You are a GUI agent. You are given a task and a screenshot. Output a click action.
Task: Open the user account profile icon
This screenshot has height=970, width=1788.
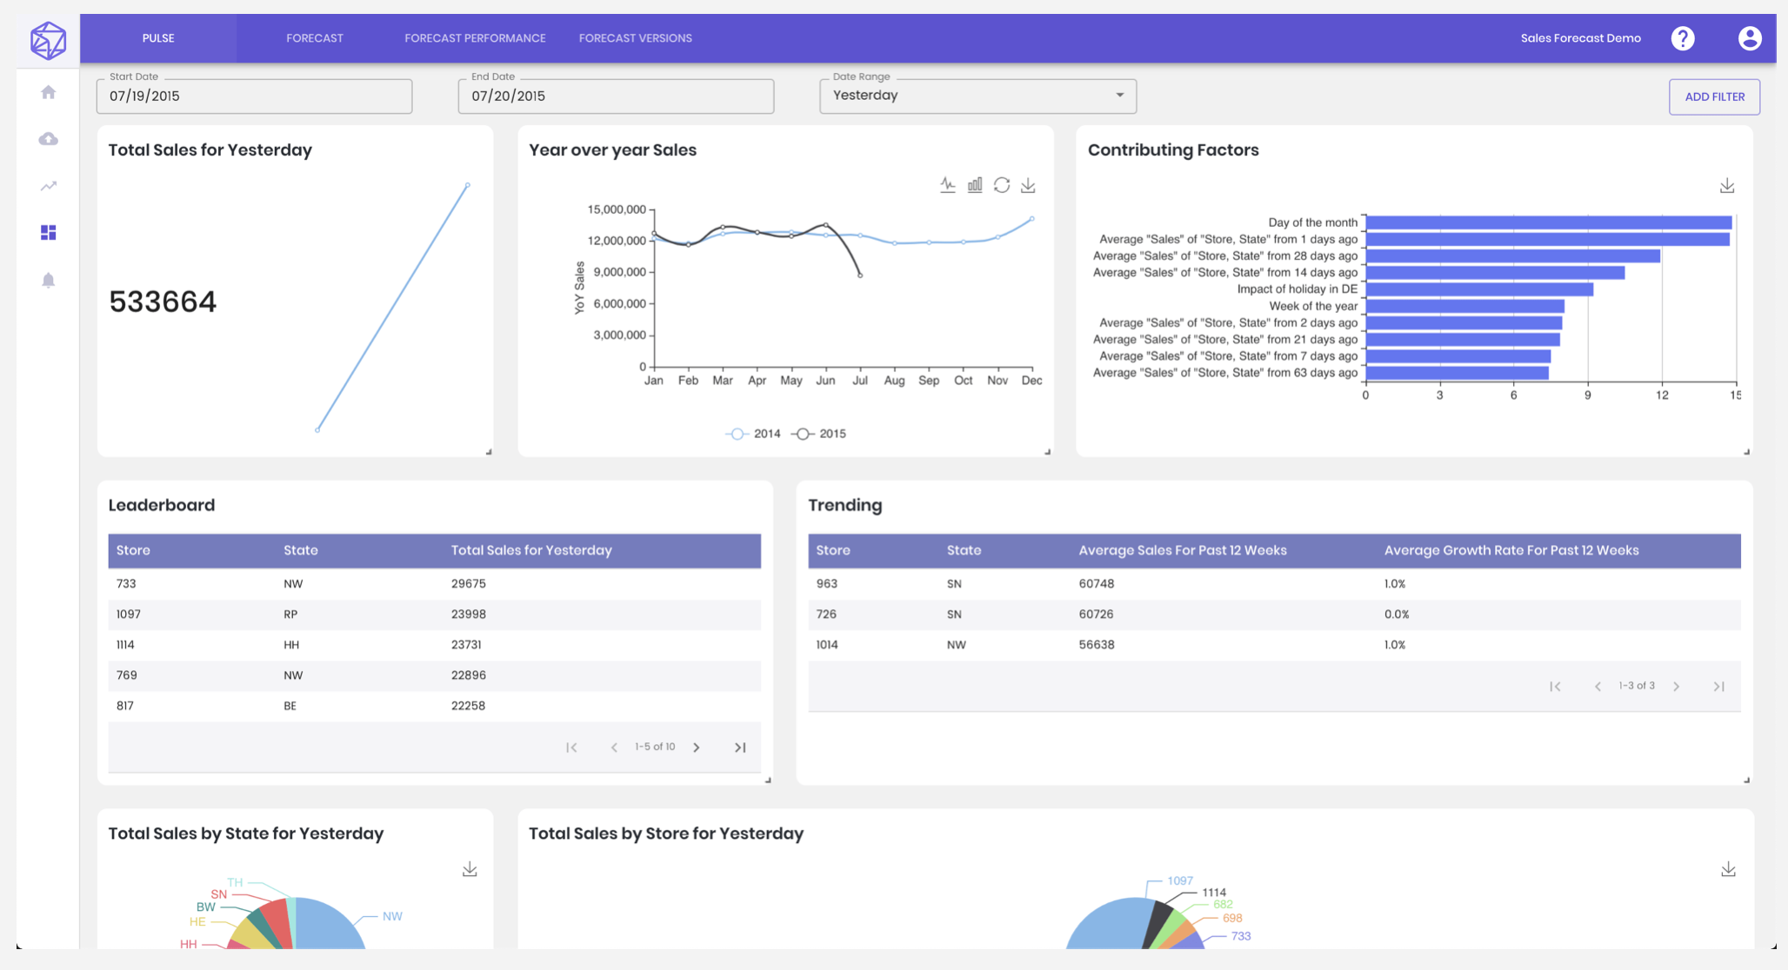pos(1750,38)
